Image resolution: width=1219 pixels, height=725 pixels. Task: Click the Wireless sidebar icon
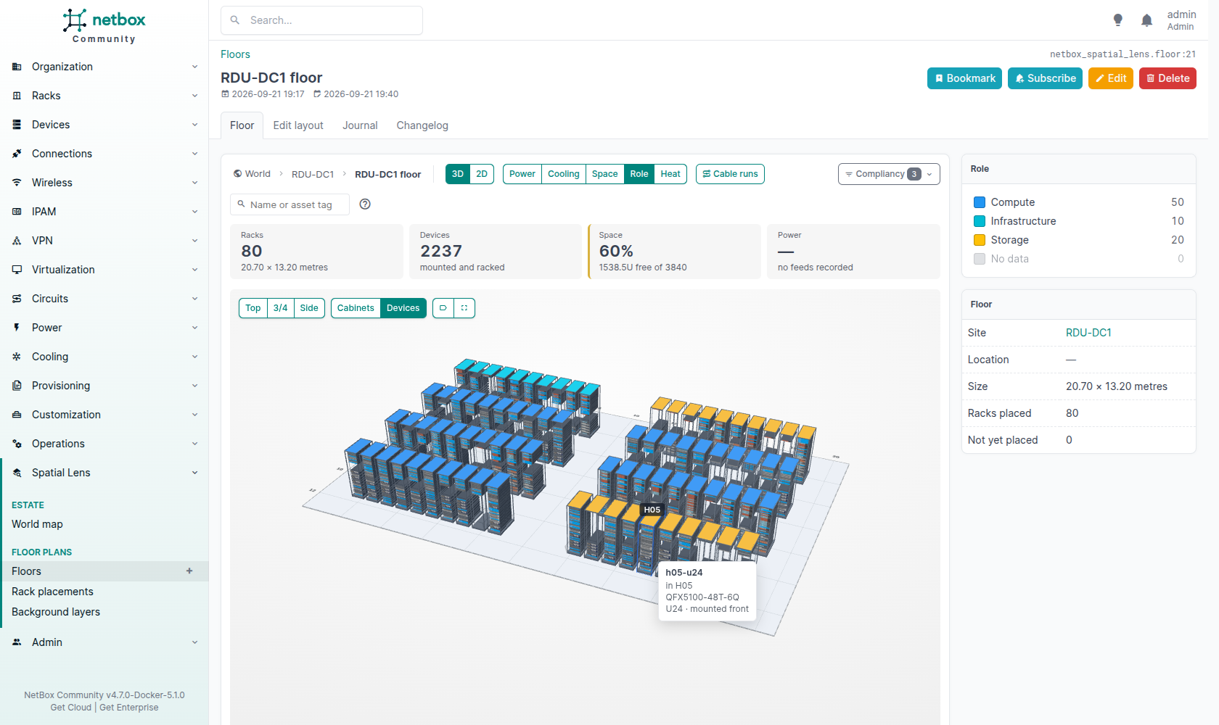click(17, 183)
